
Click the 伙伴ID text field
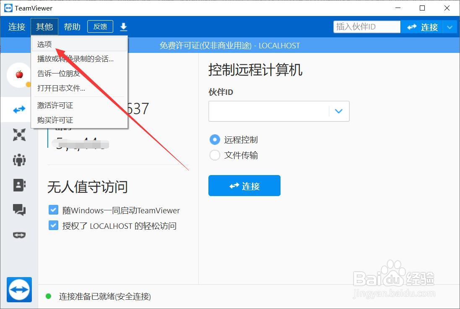(x=268, y=111)
